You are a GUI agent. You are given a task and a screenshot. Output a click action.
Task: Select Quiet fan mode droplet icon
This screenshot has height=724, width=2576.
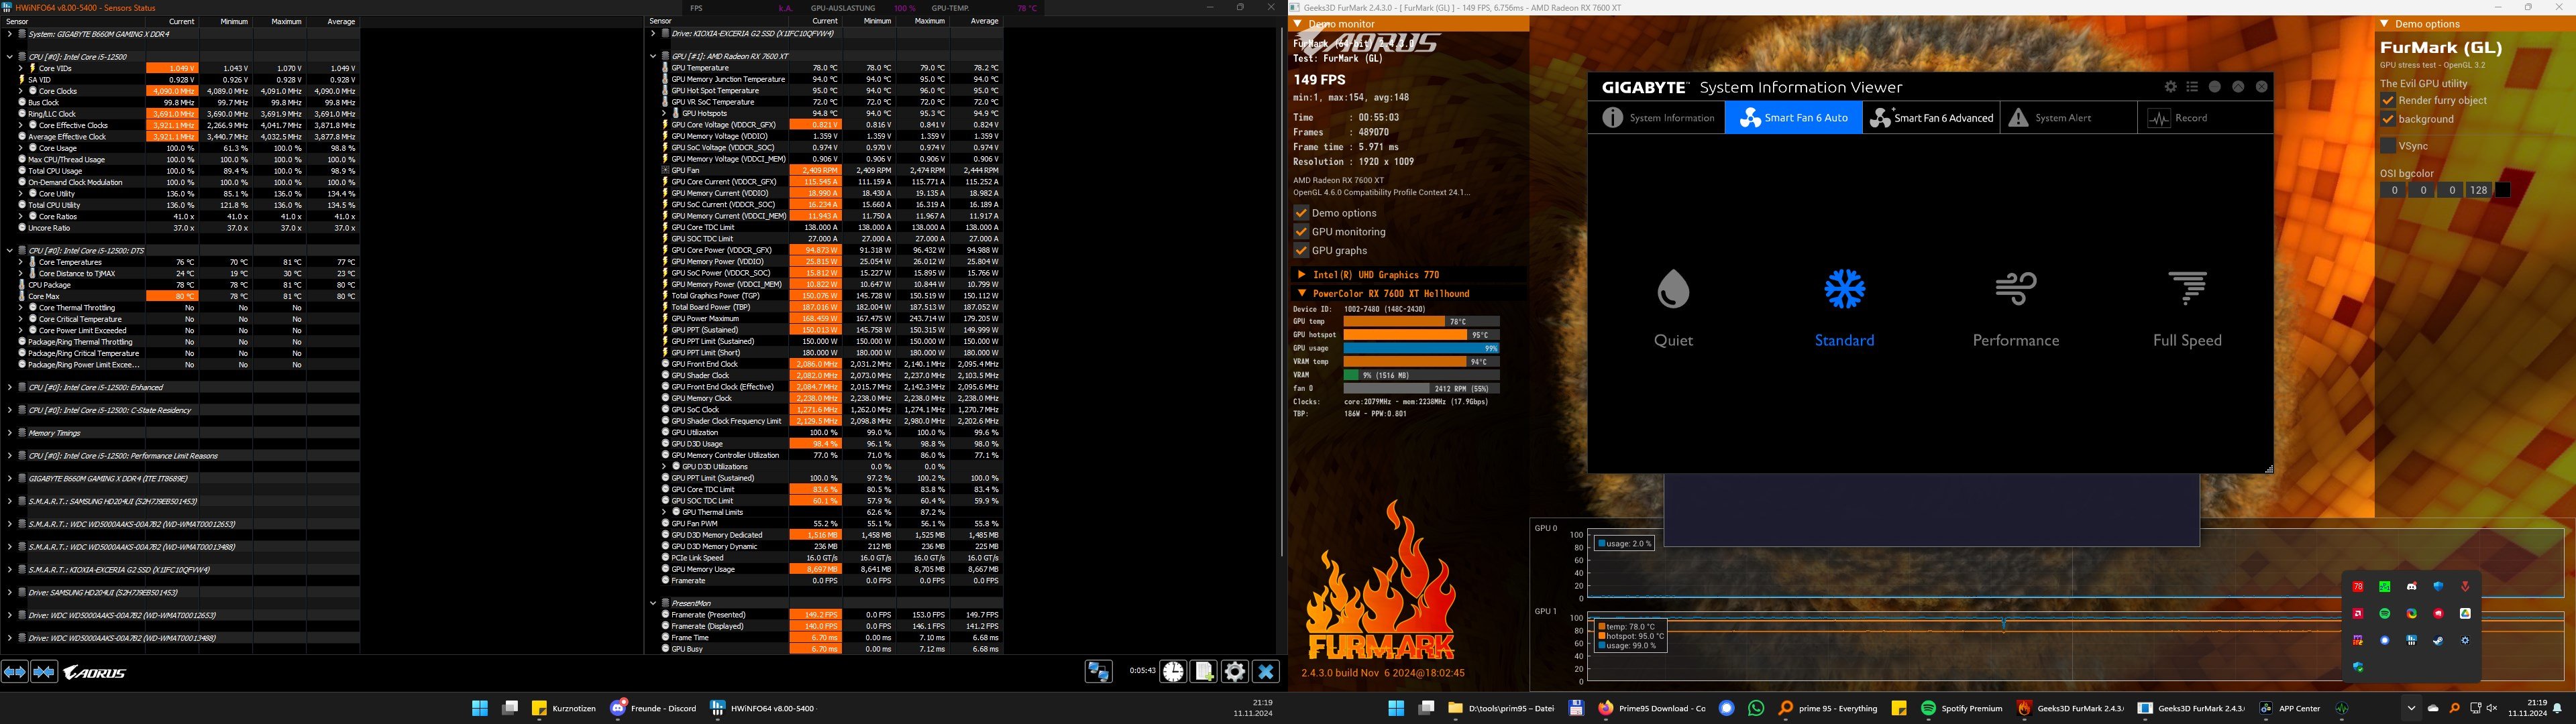pos(1673,289)
